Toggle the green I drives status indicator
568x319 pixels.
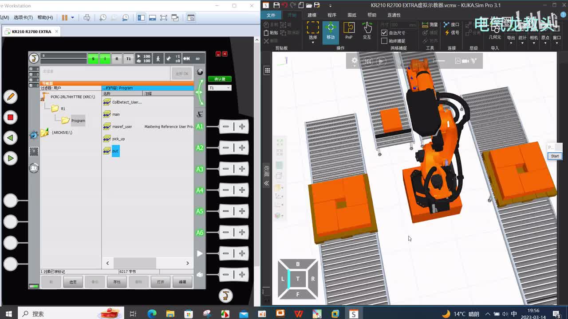pyautogui.click(x=105, y=58)
